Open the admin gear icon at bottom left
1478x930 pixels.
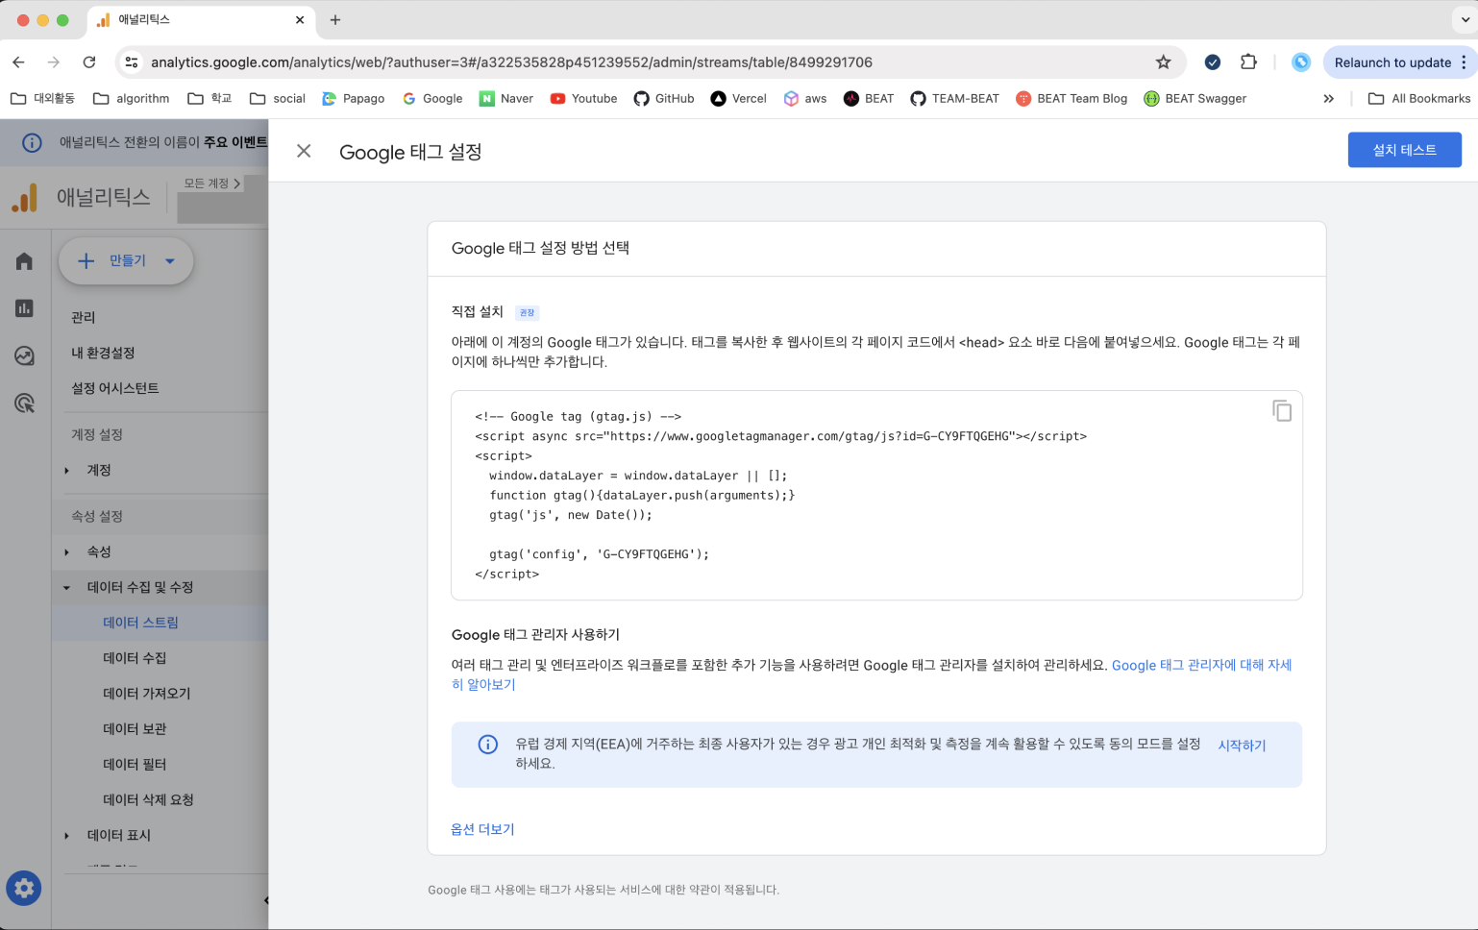click(x=24, y=888)
